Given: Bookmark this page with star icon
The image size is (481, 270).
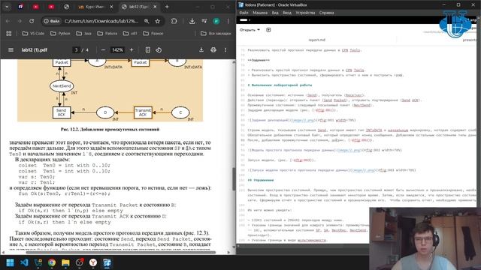Looking at the screenshot, I should (x=157, y=21).
